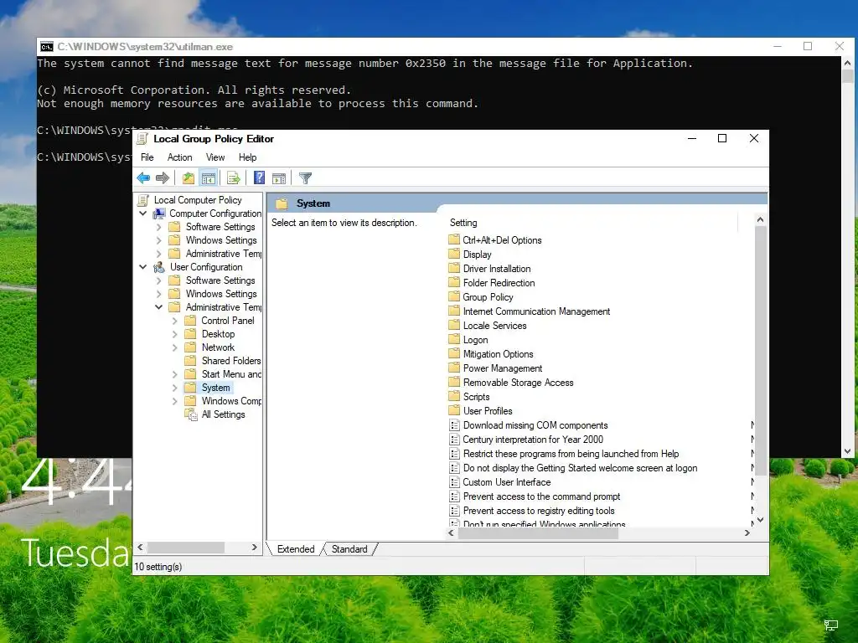Click the Century interpretation for Year 2000 icon
This screenshot has height=643, width=858.
pos(453,439)
